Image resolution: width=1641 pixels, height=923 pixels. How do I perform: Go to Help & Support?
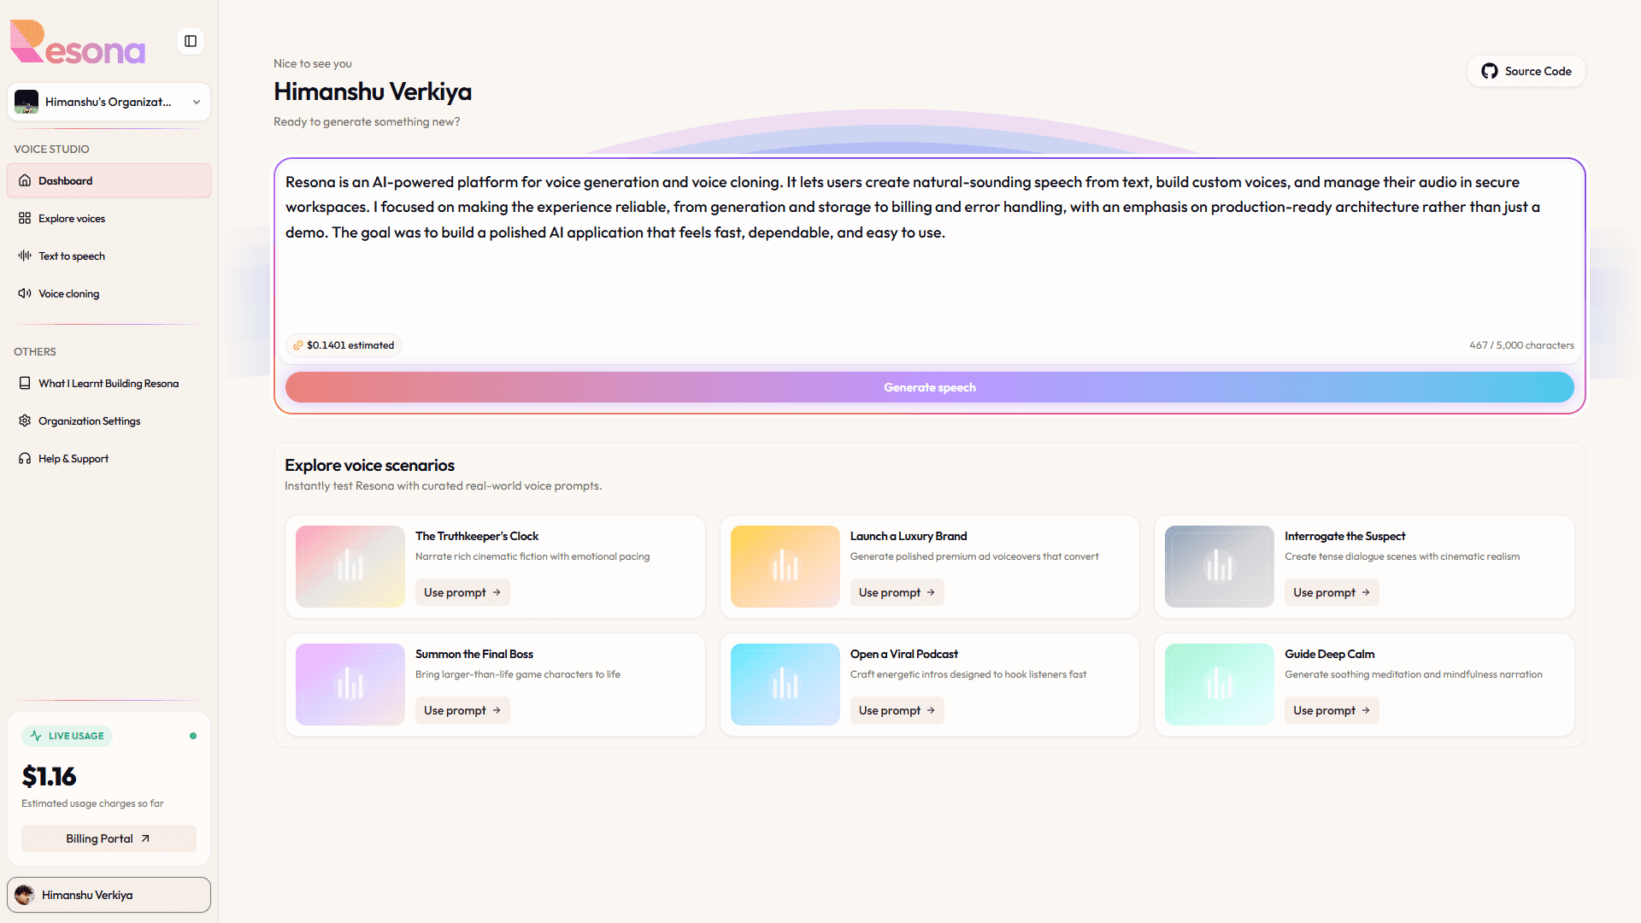109,458
